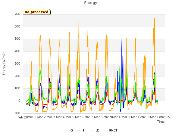Click the 700 y-axis value

click(x=17, y=14)
